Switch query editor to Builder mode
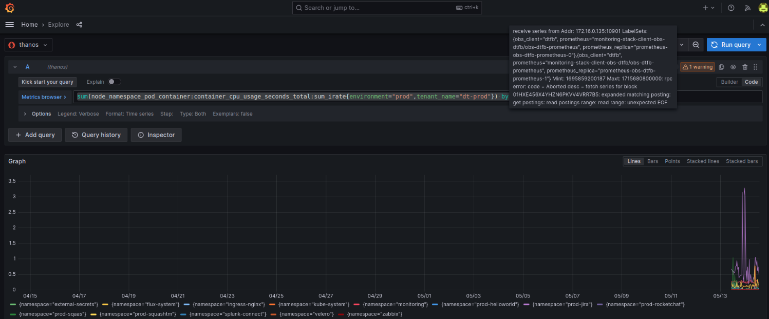The height and width of the screenshot is (319, 769). (x=729, y=82)
